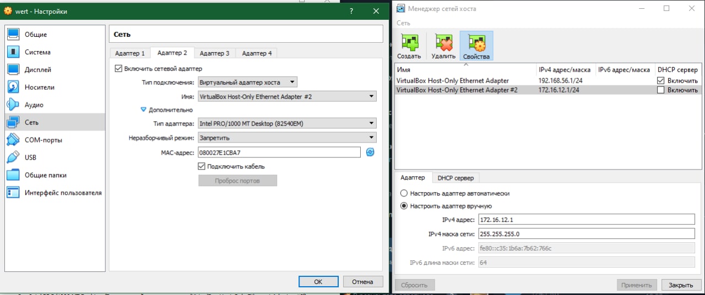Select VirtualBox Host-Only Ethernet Adapter #2 row
Viewport: 705px width, 295px height.
click(x=548, y=90)
